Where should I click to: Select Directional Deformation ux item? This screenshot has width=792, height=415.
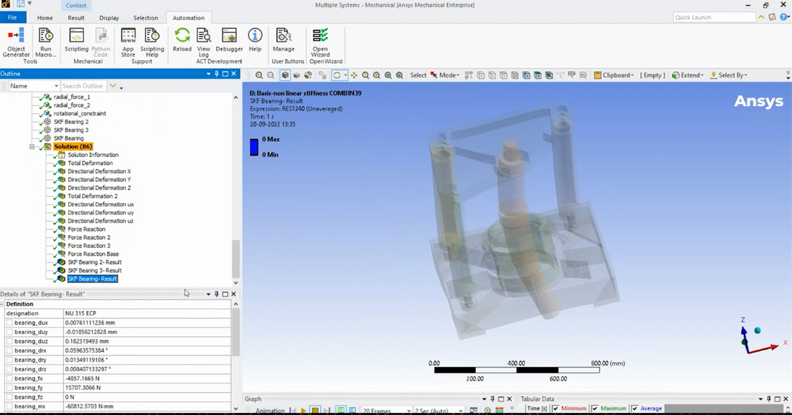pyautogui.click(x=100, y=204)
